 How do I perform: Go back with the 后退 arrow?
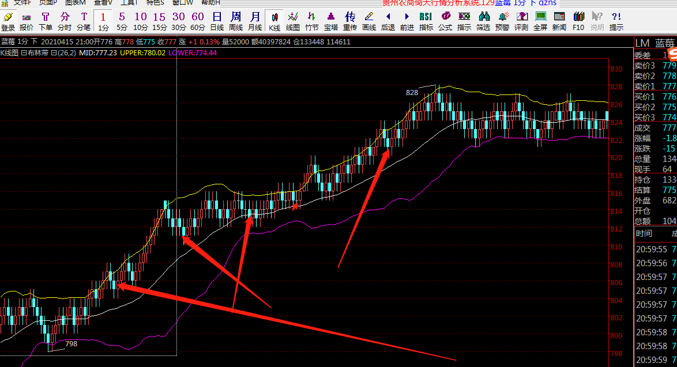[388, 21]
